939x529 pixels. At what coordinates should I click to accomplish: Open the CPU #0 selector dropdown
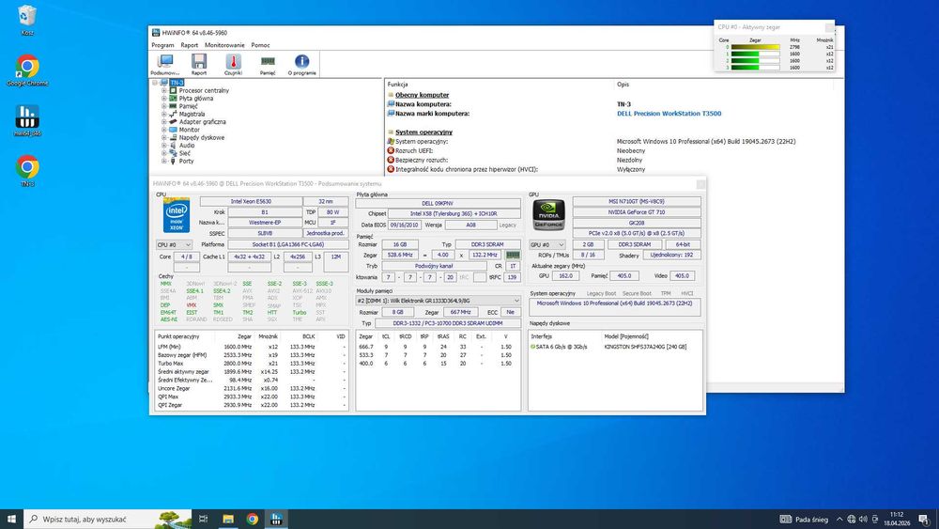(174, 244)
